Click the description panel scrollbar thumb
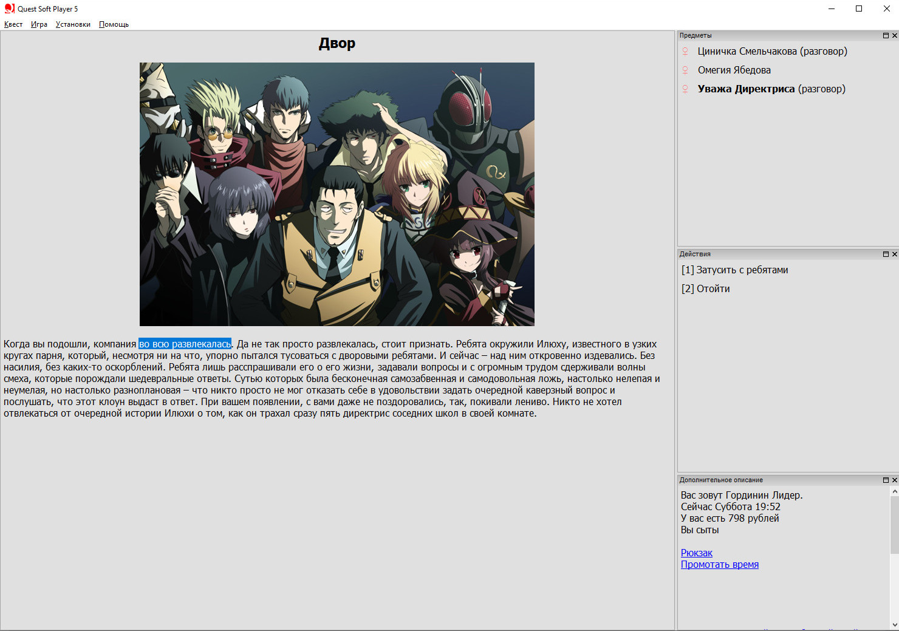The width and height of the screenshot is (899, 631). point(894,525)
